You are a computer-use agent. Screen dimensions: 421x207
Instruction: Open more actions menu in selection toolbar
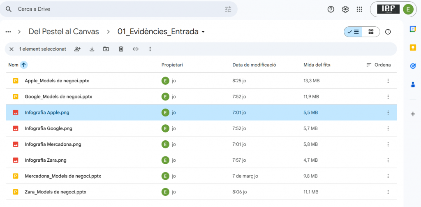[150, 49]
